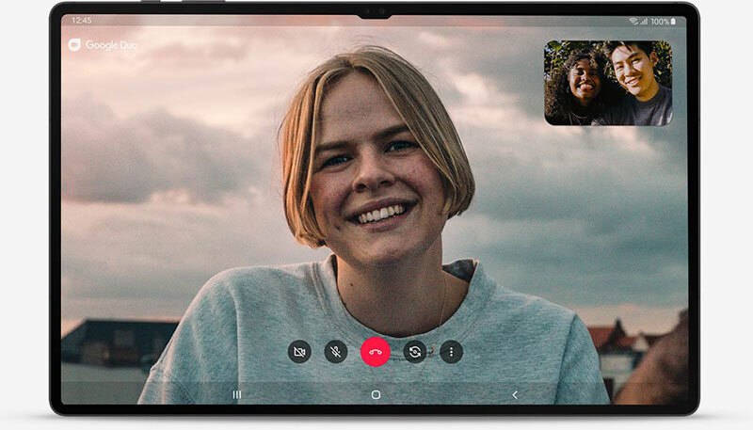Screen dimensions: 753x430
Task: Go back using the navigation arrow
Action: tap(515, 395)
